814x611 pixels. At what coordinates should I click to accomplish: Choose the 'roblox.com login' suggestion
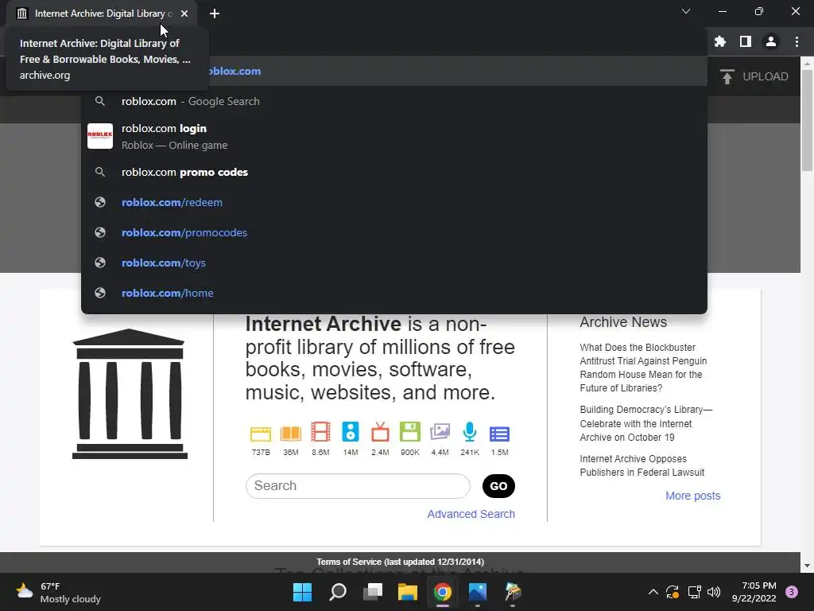coord(394,136)
